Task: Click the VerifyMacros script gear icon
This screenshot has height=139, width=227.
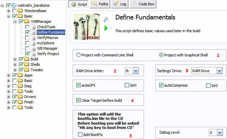Action: tap(34, 38)
